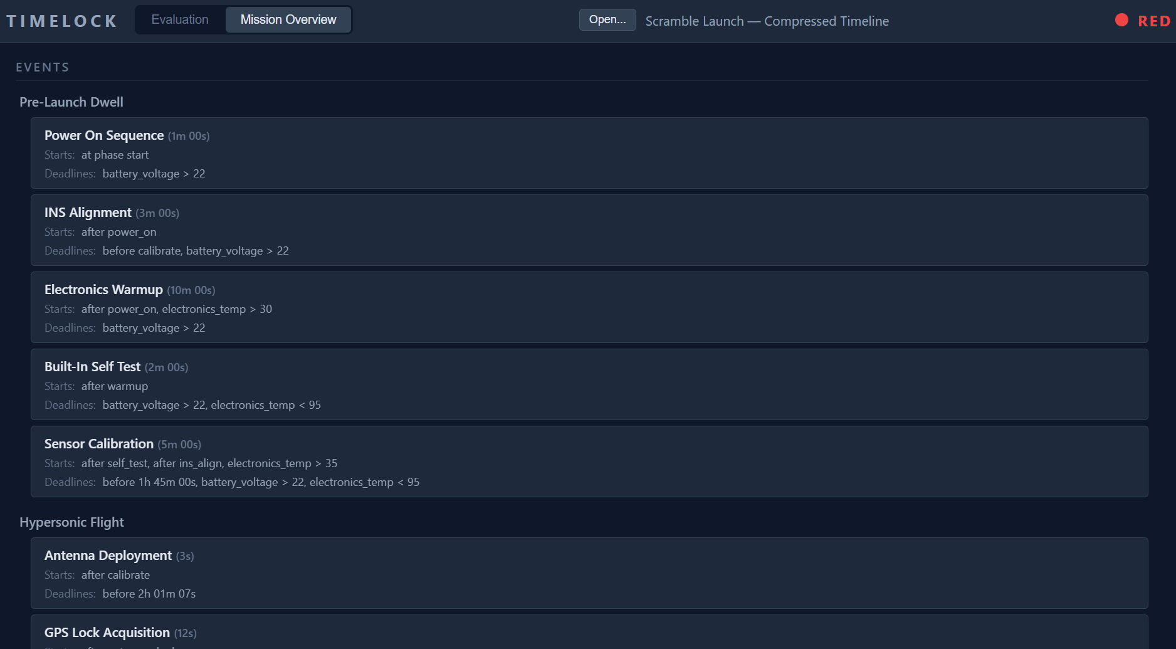Select the GPS Lock Acquisition event title
The image size is (1176, 649).
pos(107,633)
